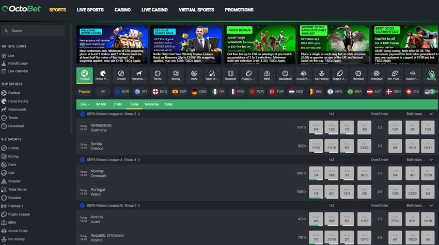Bet Netherlands home win at 6/4
Screen dimensions: 439x245
pyautogui.click(x=316, y=127)
